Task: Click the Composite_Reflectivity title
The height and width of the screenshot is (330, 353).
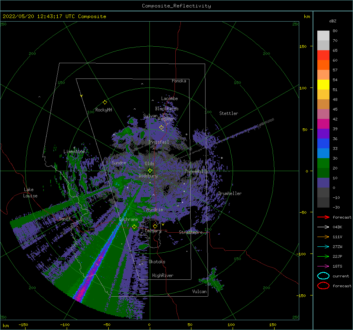Action: point(176,6)
